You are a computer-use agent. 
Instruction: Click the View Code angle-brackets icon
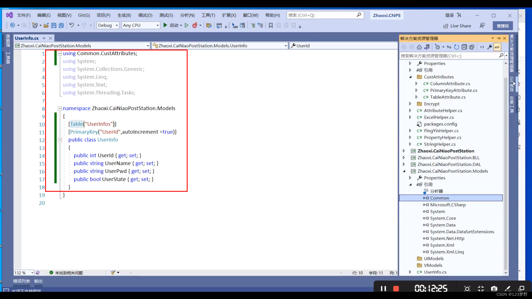coord(482,47)
